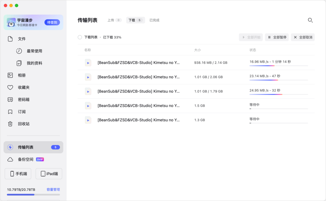Open 最常使用 recent files
The width and height of the screenshot is (326, 201).
[x=34, y=51]
